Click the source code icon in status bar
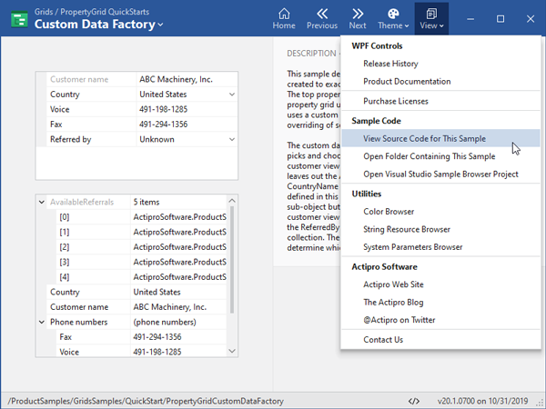 pyautogui.click(x=414, y=401)
